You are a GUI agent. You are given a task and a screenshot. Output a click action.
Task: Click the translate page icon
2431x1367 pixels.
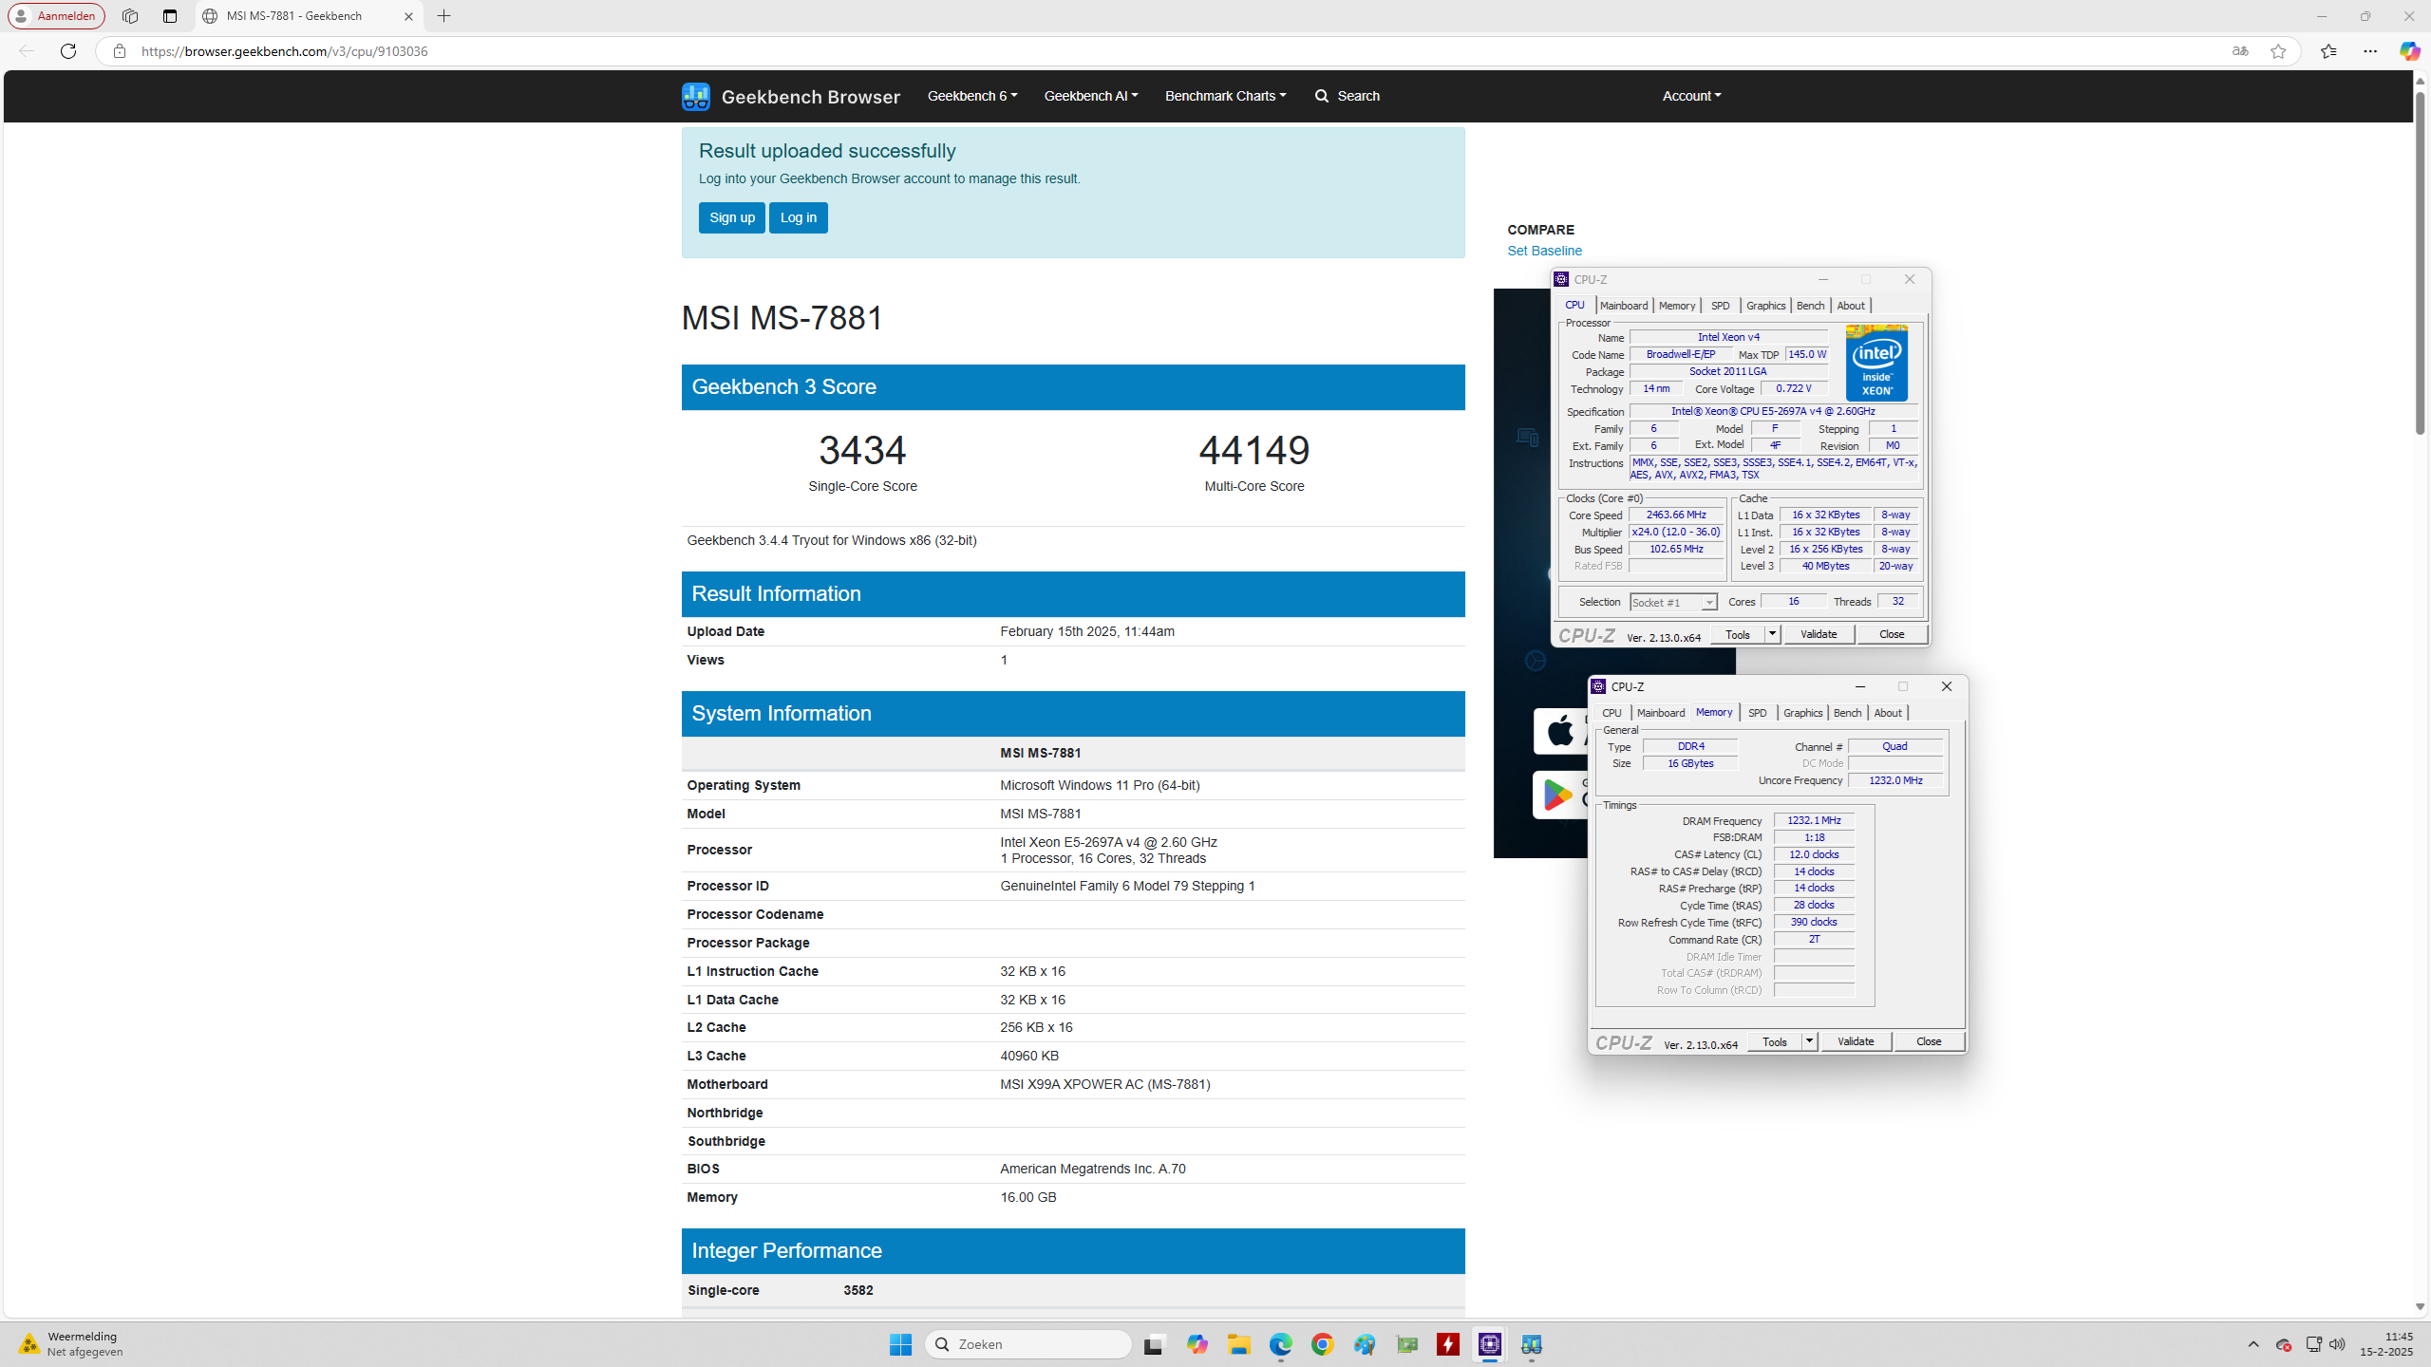click(x=2240, y=51)
